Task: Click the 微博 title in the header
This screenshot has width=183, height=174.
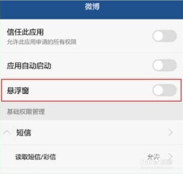Action: tap(92, 7)
